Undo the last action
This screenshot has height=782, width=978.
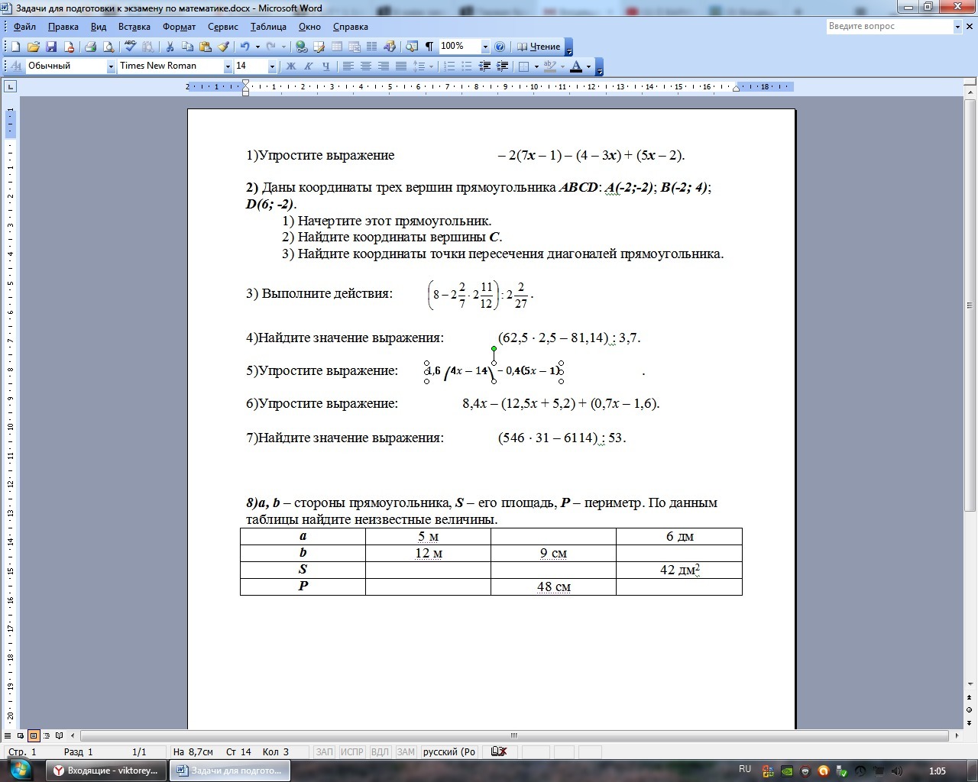(x=244, y=47)
